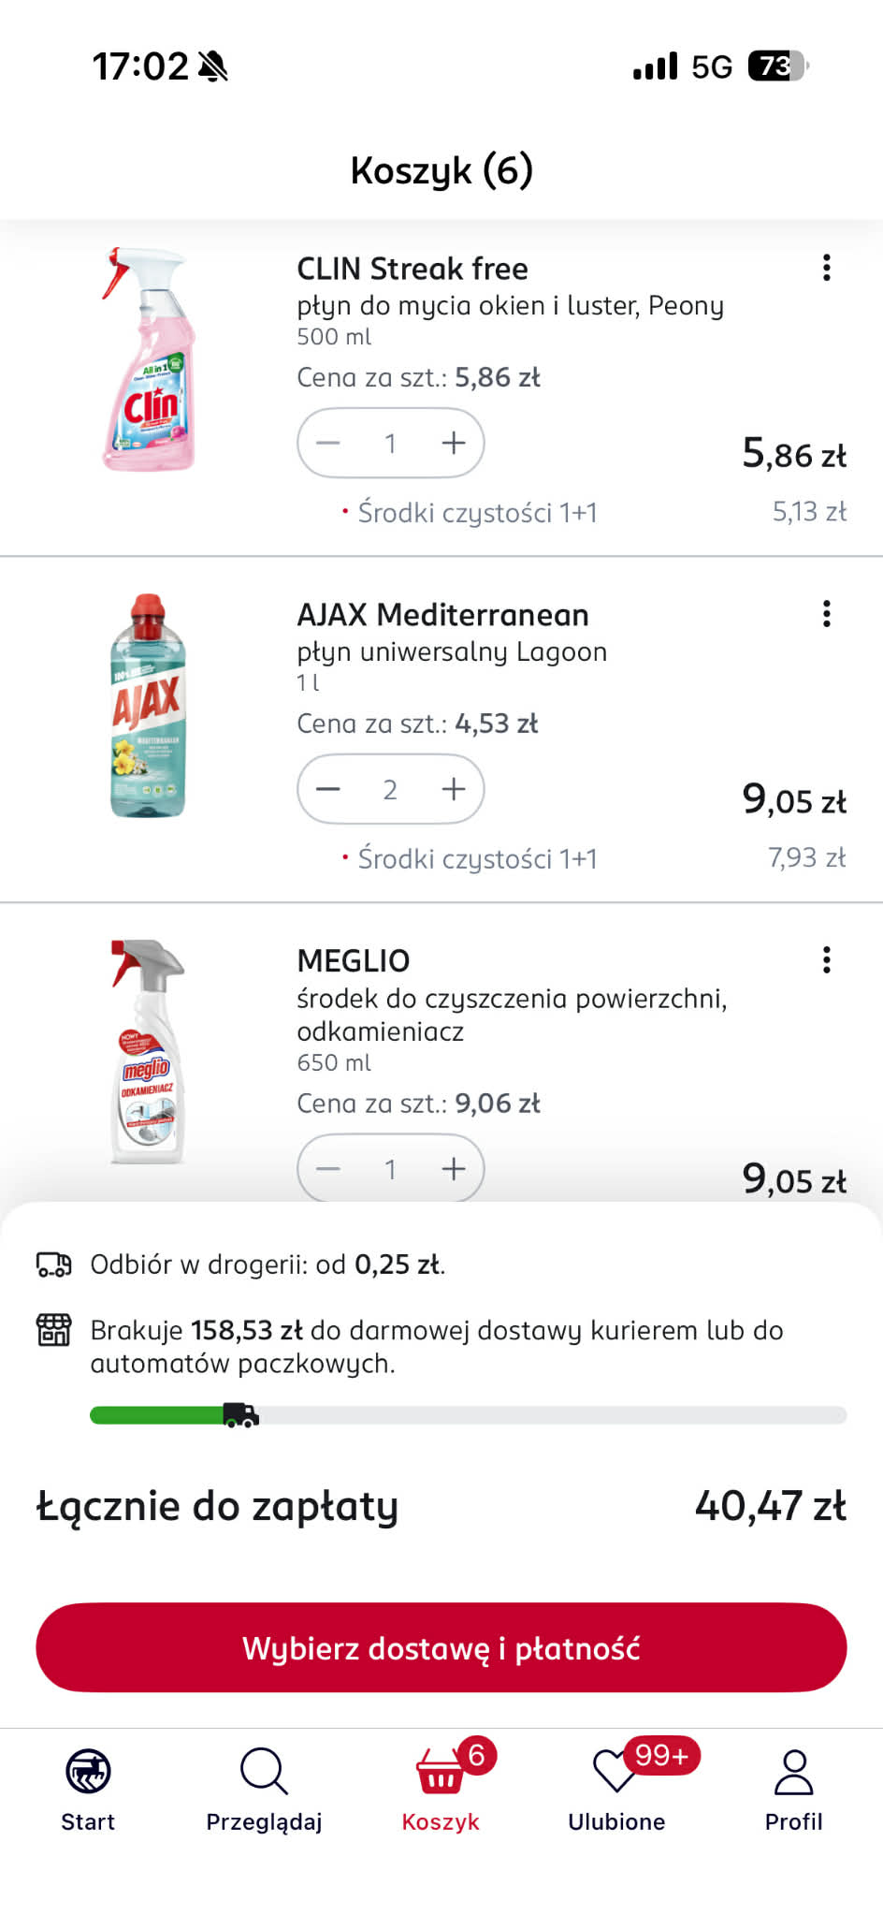Increase MEGLIO cleaner quantity
Viewport: 883px width, 1915px height.
(x=454, y=1169)
